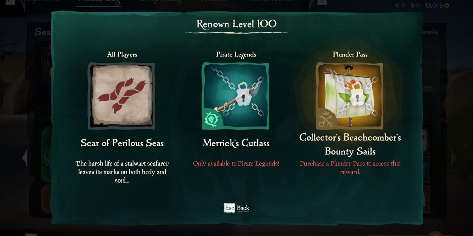Click the Renown Level 100 heading
This screenshot has width=473, height=236.
coord(236,24)
